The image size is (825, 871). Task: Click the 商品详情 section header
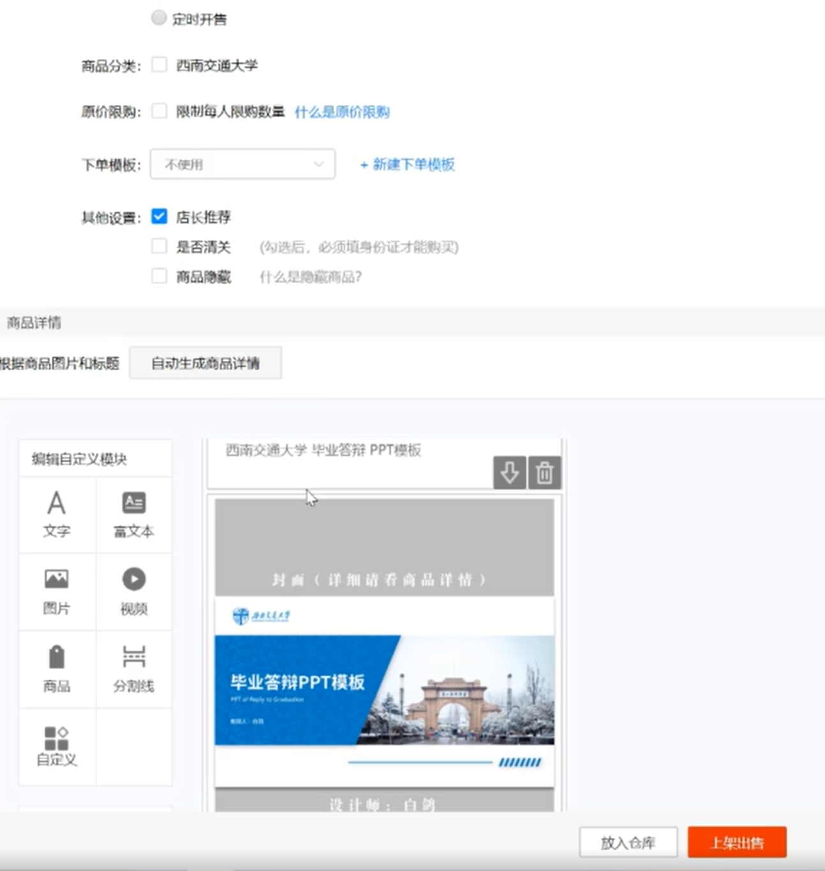[34, 322]
